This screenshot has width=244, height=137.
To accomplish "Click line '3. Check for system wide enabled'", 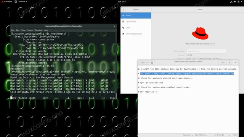I will pyautogui.click(x=164, y=87).
